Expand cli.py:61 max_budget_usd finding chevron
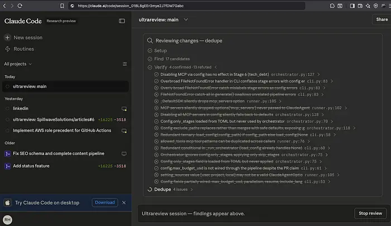Viewport: 391px width, 226px height. click(x=326, y=168)
